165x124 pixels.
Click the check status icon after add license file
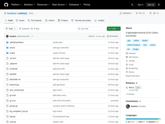point(32,36)
